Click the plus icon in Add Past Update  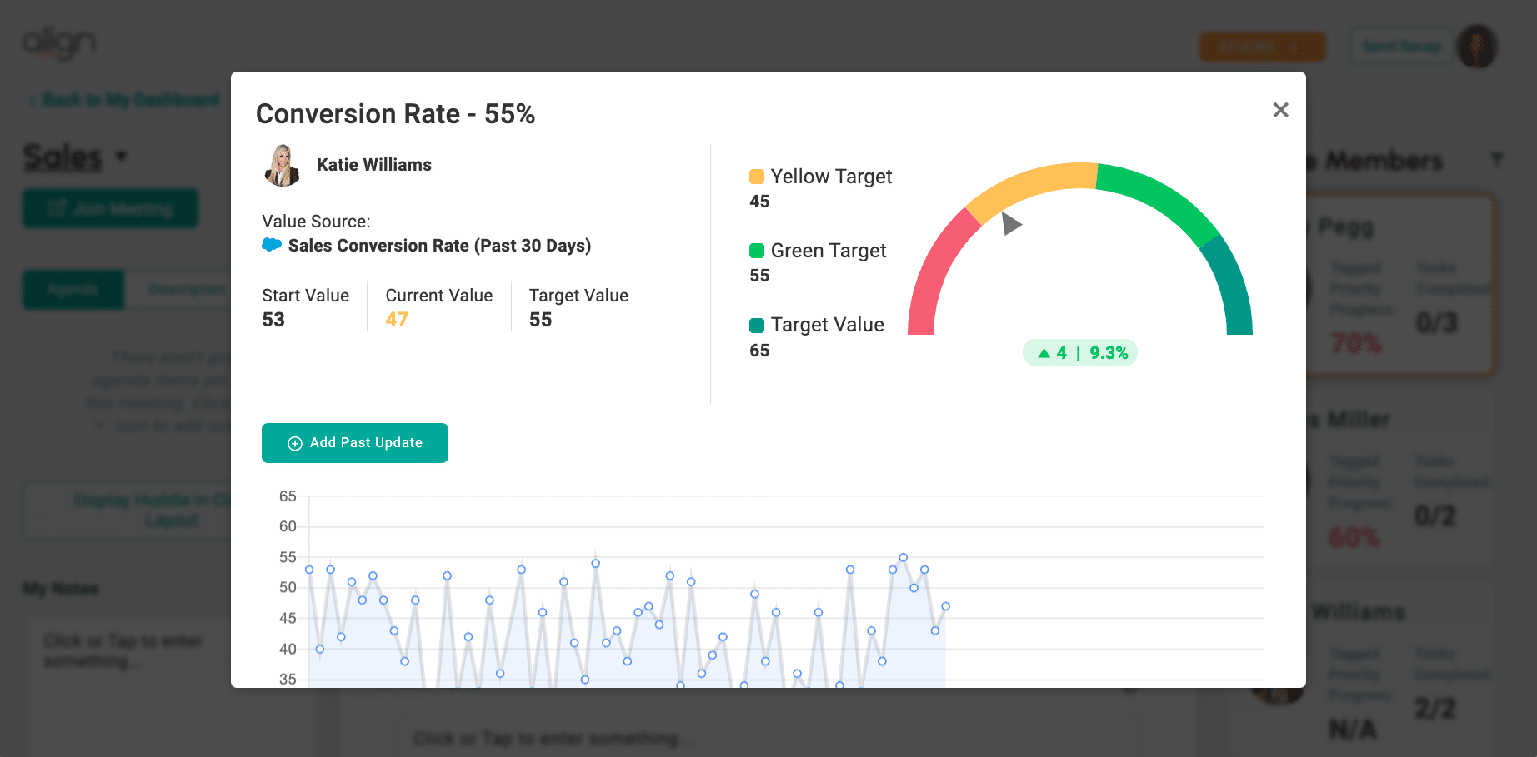pos(295,444)
